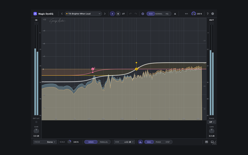Click the first panel layout icon
This screenshot has height=155, width=248.
click(x=207, y=142)
